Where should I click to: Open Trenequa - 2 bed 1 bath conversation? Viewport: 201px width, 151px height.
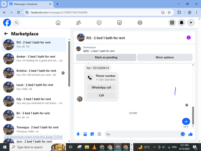point(34,129)
